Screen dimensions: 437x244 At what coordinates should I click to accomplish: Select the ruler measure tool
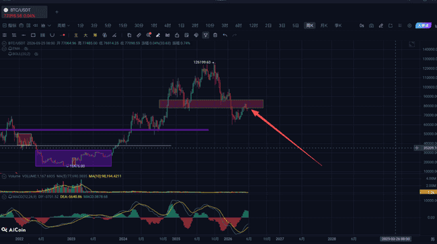138,36
